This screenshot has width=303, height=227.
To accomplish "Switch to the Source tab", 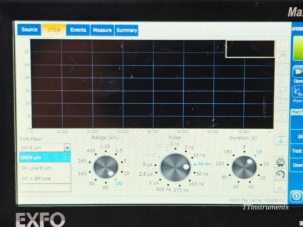I will tap(29, 30).
